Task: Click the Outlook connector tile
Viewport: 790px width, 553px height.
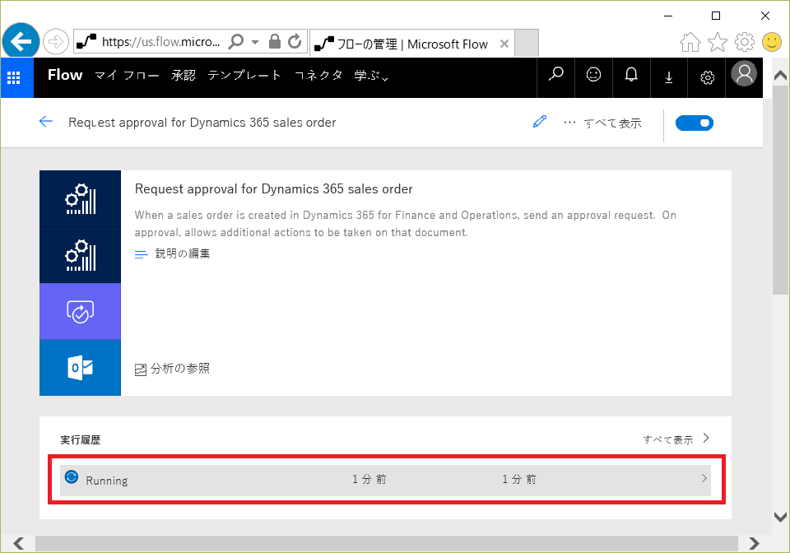Action: (x=80, y=368)
